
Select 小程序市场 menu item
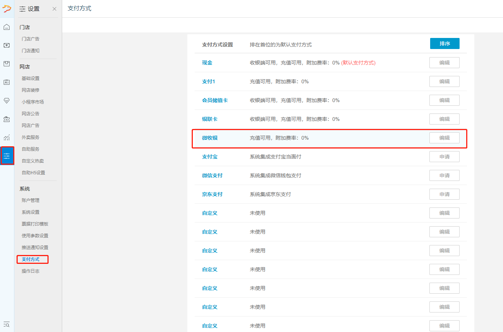click(x=33, y=102)
